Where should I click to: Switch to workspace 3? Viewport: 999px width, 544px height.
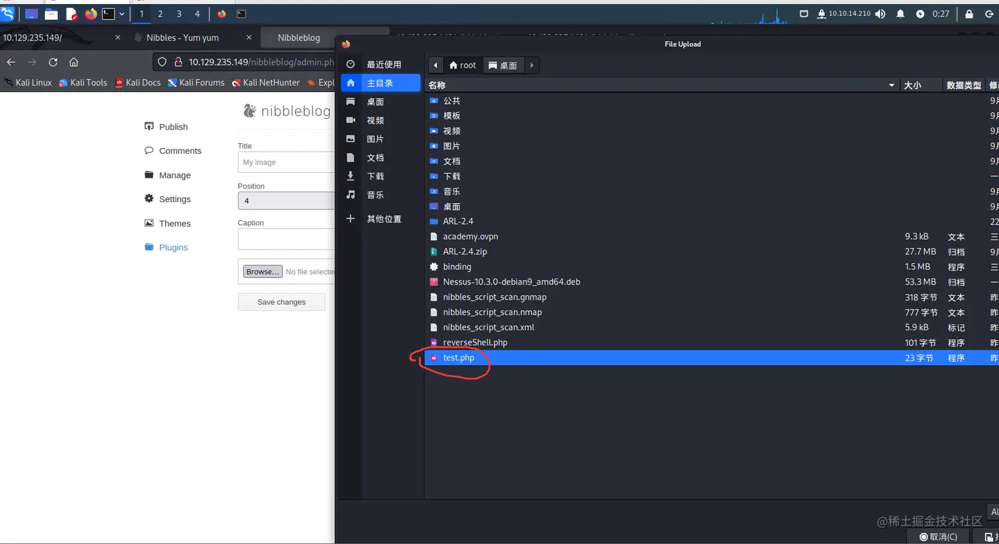(x=178, y=14)
